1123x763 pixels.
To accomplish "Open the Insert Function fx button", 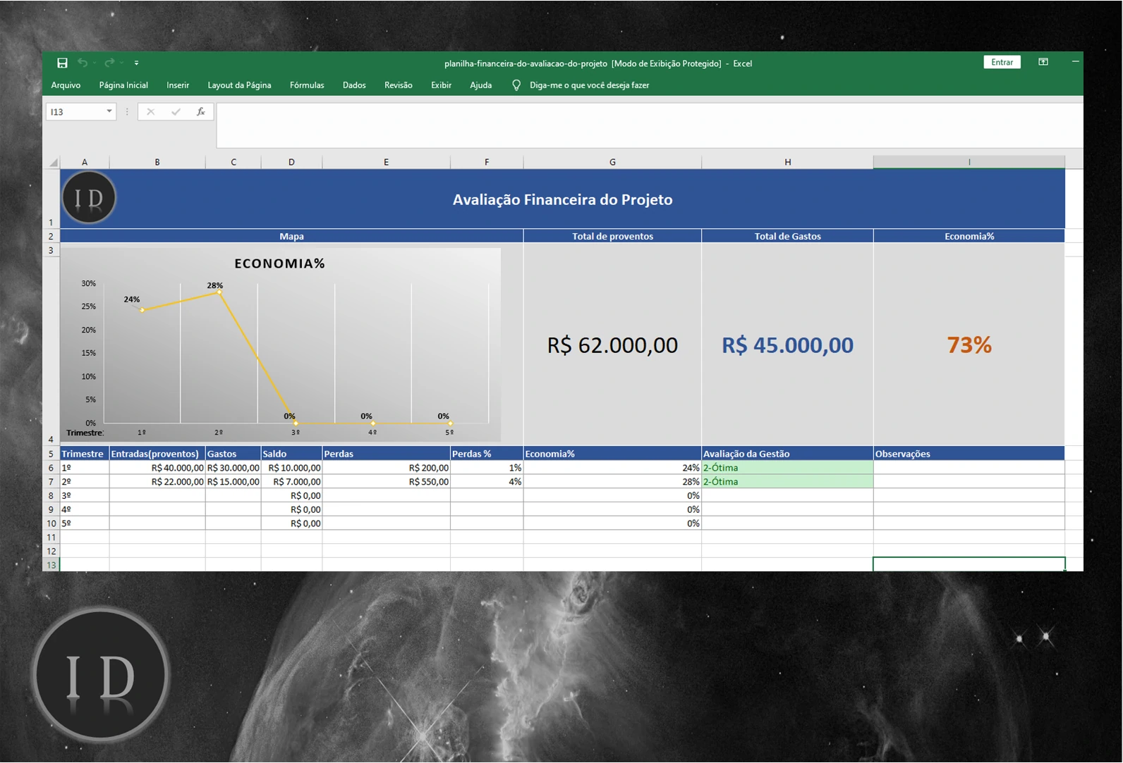I will coord(201,112).
